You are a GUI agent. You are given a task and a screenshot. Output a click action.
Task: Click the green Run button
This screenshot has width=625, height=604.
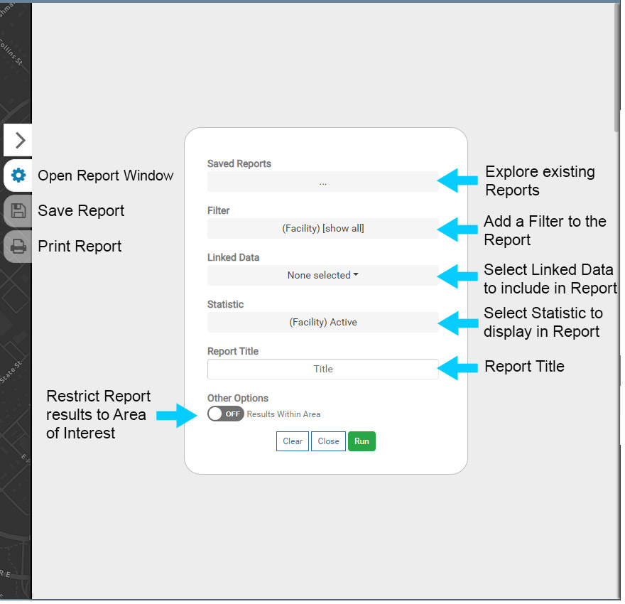[362, 441]
